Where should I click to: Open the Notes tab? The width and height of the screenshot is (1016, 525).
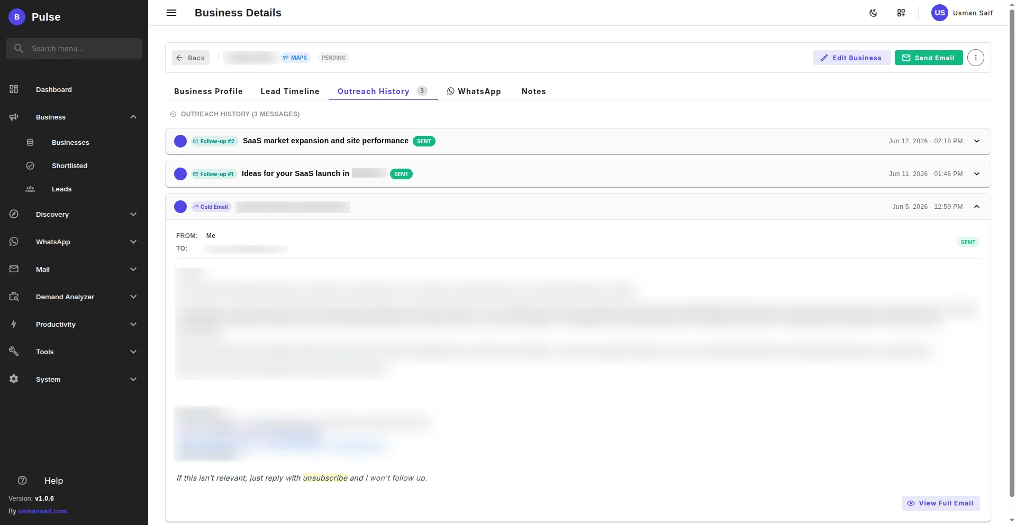coord(533,91)
